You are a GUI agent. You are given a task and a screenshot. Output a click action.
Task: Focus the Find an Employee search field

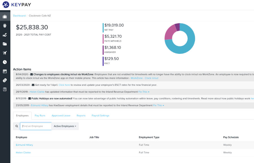coord(36,126)
